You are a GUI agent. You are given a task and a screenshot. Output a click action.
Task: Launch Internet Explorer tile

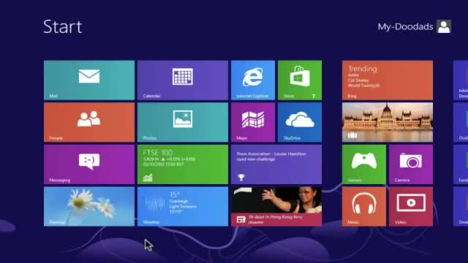tap(253, 80)
